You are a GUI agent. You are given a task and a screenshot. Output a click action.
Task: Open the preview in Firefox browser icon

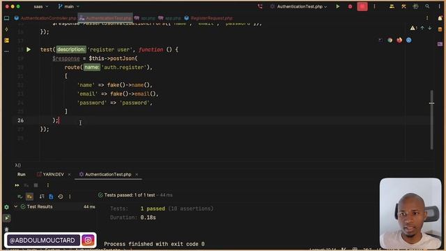pyautogui.click(x=399, y=40)
